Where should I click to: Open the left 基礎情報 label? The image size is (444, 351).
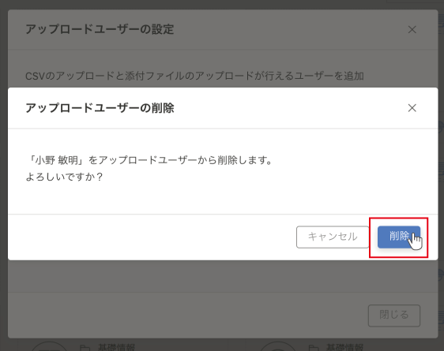pos(116,347)
